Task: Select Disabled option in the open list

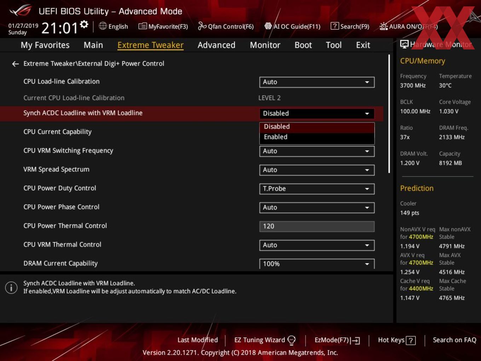Action: point(317,127)
